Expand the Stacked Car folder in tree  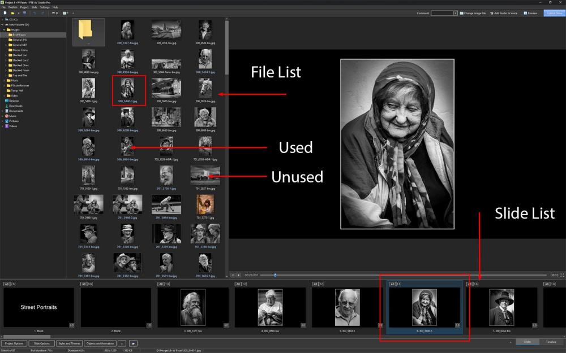pos(6,55)
